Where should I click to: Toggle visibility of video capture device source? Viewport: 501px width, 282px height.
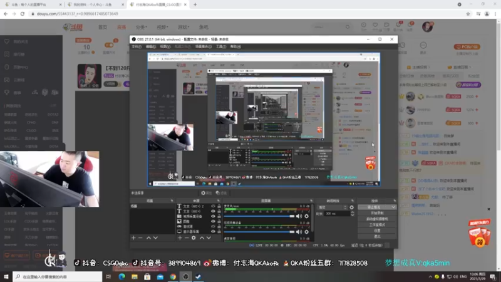point(213,216)
